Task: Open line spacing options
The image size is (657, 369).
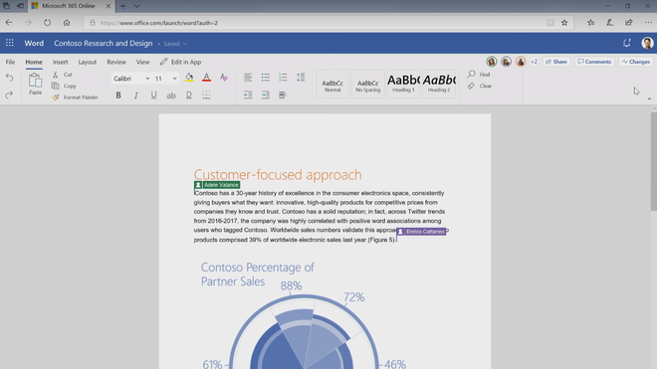Action: pyautogui.click(x=301, y=78)
